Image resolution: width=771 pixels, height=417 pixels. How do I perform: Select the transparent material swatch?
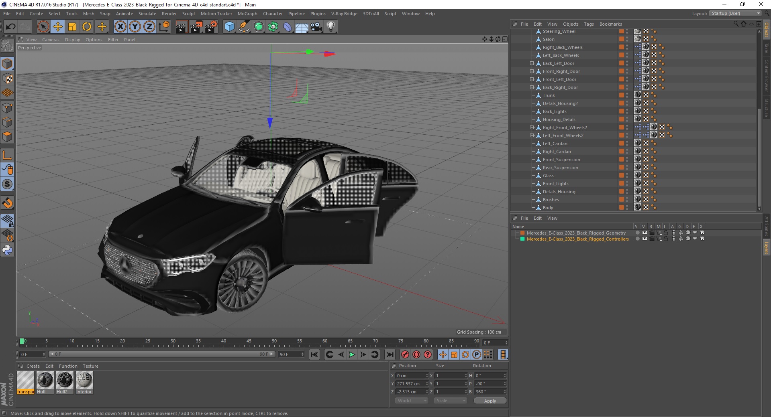(x=25, y=383)
